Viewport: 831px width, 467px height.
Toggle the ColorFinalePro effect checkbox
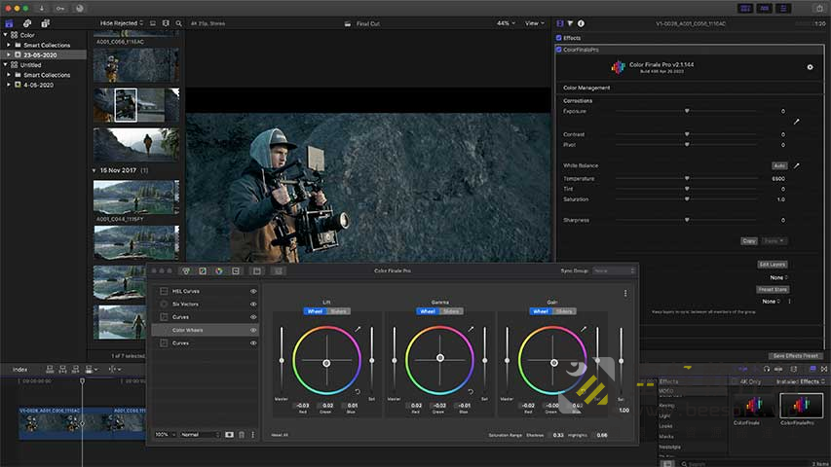(x=558, y=50)
